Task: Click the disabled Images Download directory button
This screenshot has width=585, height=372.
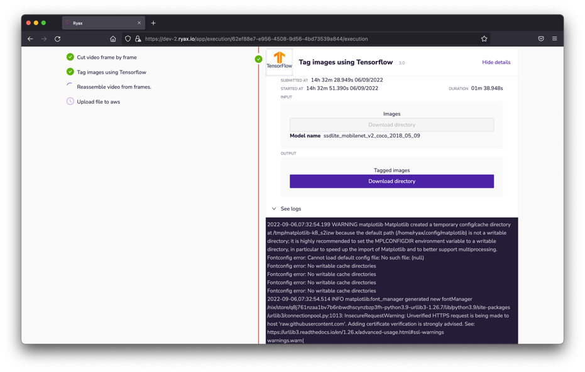Action: point(391,125)
